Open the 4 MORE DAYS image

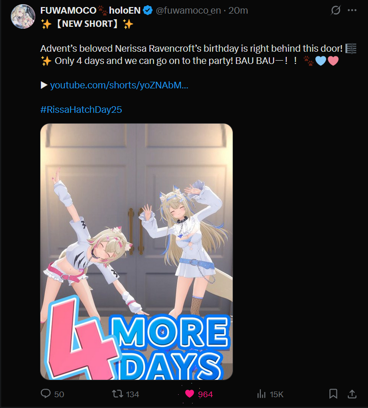[136, 251]
